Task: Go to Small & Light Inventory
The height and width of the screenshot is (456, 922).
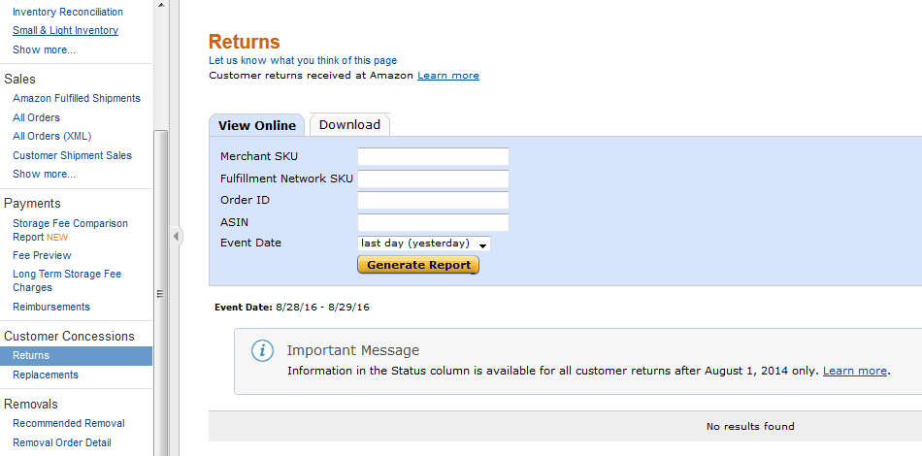Action: click(65, 31)
